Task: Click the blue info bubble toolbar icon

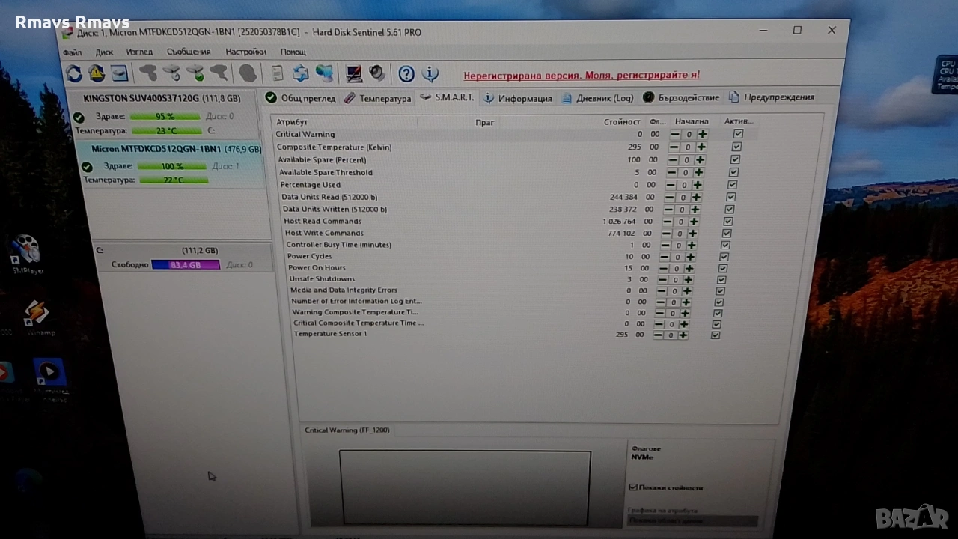Action: click(x=430, y=73)
